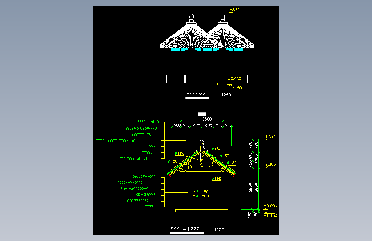Click the finial atop the right pavilion roof
Screen dimensions: 372x241
coord(223,18)
